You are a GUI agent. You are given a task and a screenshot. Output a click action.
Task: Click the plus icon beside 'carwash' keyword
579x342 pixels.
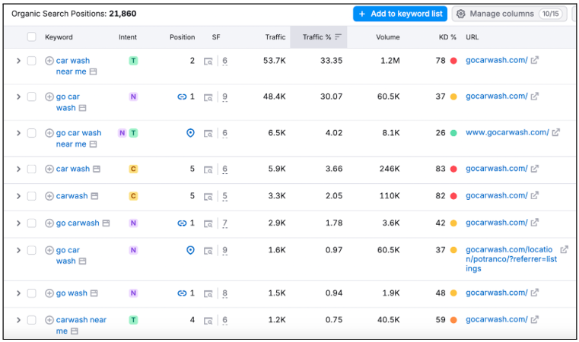tap(49, 196)
